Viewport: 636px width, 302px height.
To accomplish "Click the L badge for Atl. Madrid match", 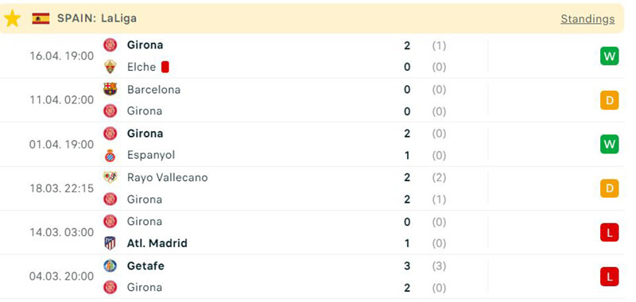I will point(609,232).
